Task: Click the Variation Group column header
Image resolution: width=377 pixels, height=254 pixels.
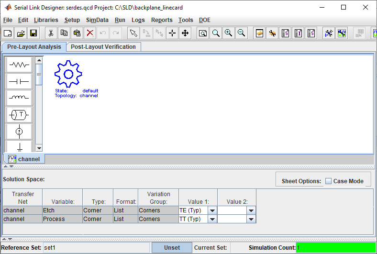Action: click(x=158, y=198)
